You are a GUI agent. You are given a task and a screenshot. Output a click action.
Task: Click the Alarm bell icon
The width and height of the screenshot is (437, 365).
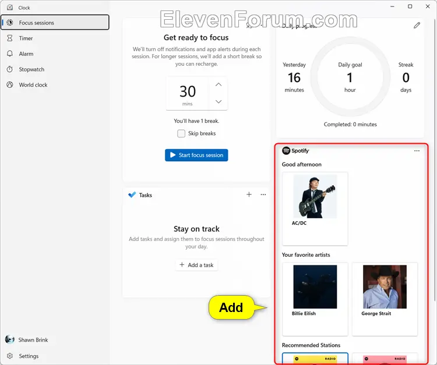[10, 54]
